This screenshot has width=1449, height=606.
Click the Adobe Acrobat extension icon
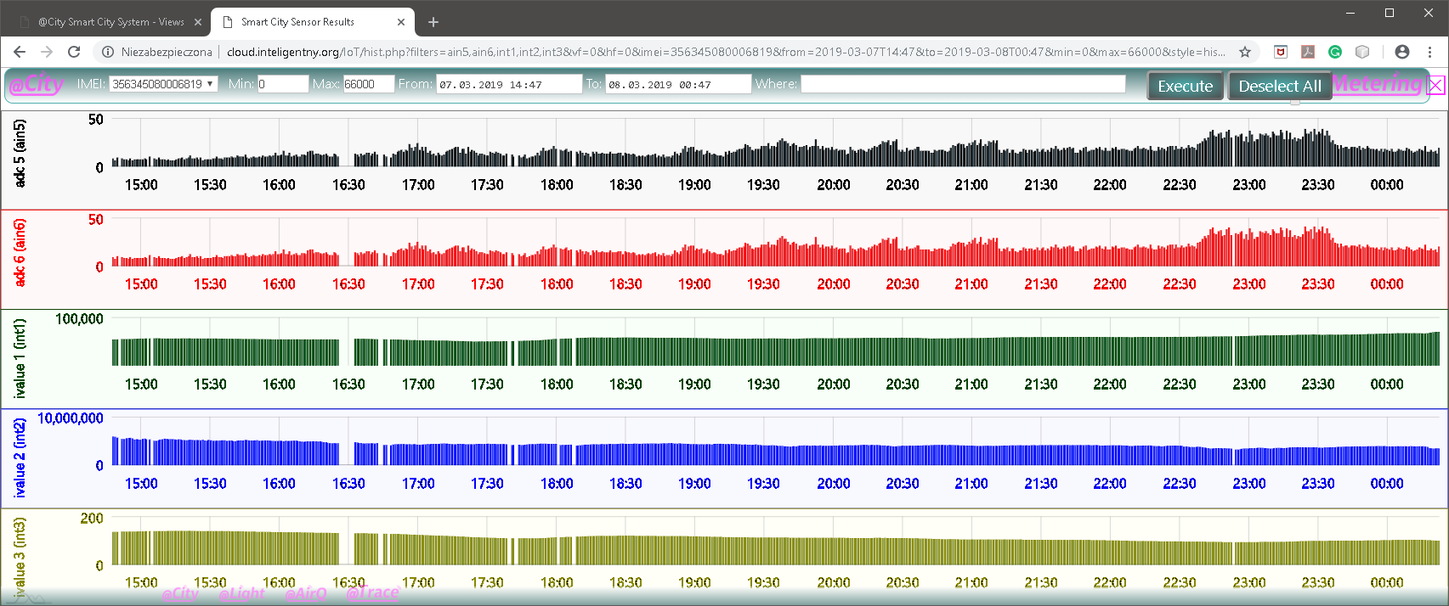pos(1308,52)
